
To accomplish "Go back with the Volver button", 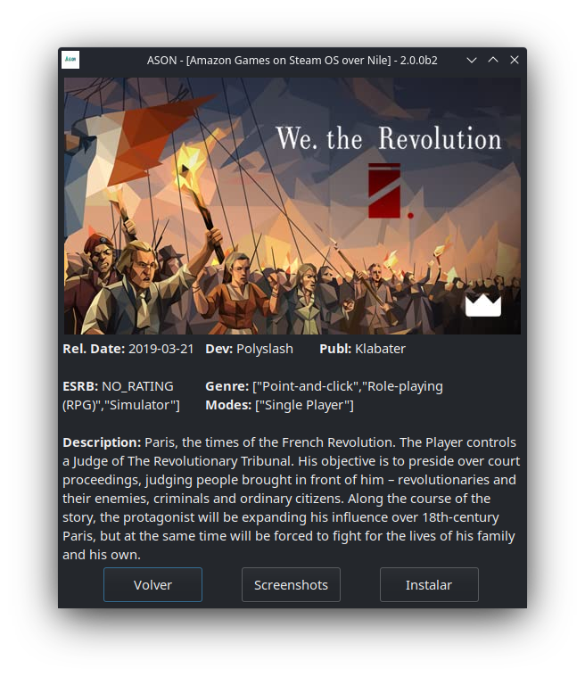I will pyautogui.click(x=152, y=584).
